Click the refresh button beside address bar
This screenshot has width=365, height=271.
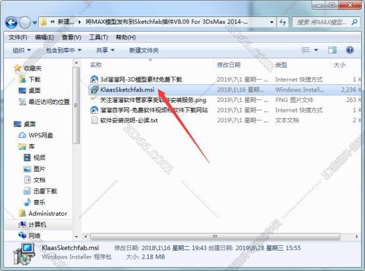coord(283,22)
